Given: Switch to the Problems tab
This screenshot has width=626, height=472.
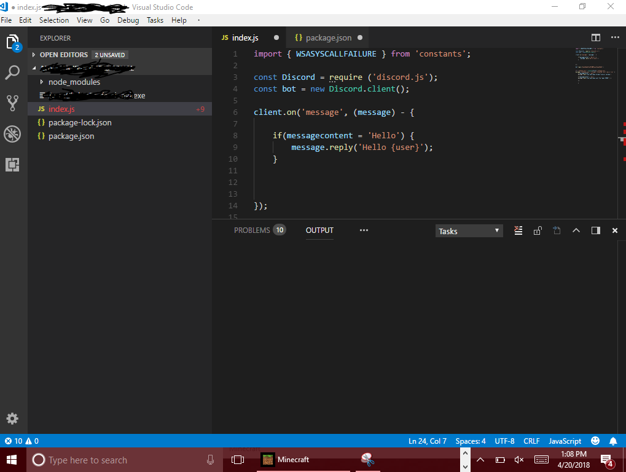Looking at the screenshot, I should [x=259, y=230].
